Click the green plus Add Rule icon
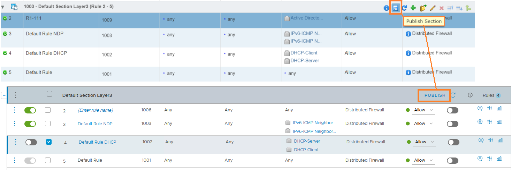The width and height of the screenshot is (511, 170). (x=413, y=8)
